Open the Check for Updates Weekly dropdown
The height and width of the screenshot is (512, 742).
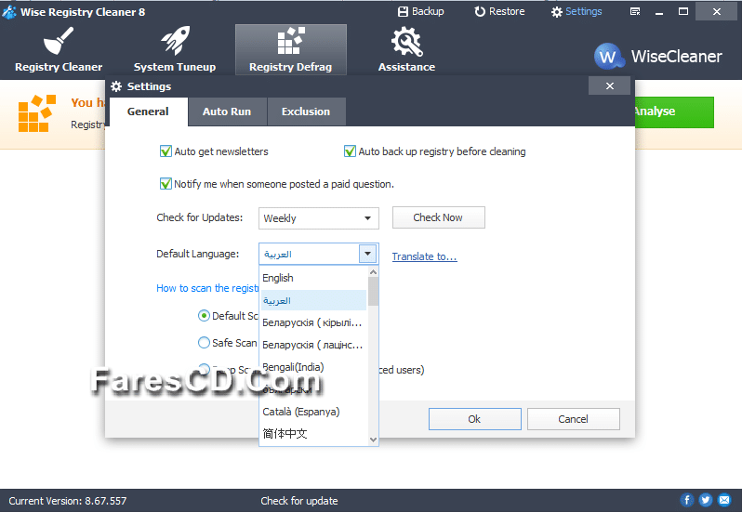pyautogui.click(x=319, y=218)
